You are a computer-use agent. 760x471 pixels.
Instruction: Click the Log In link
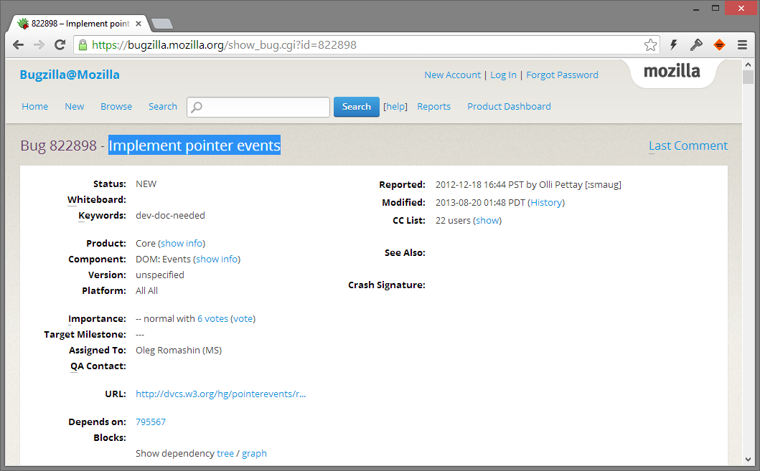click(503, 75)
